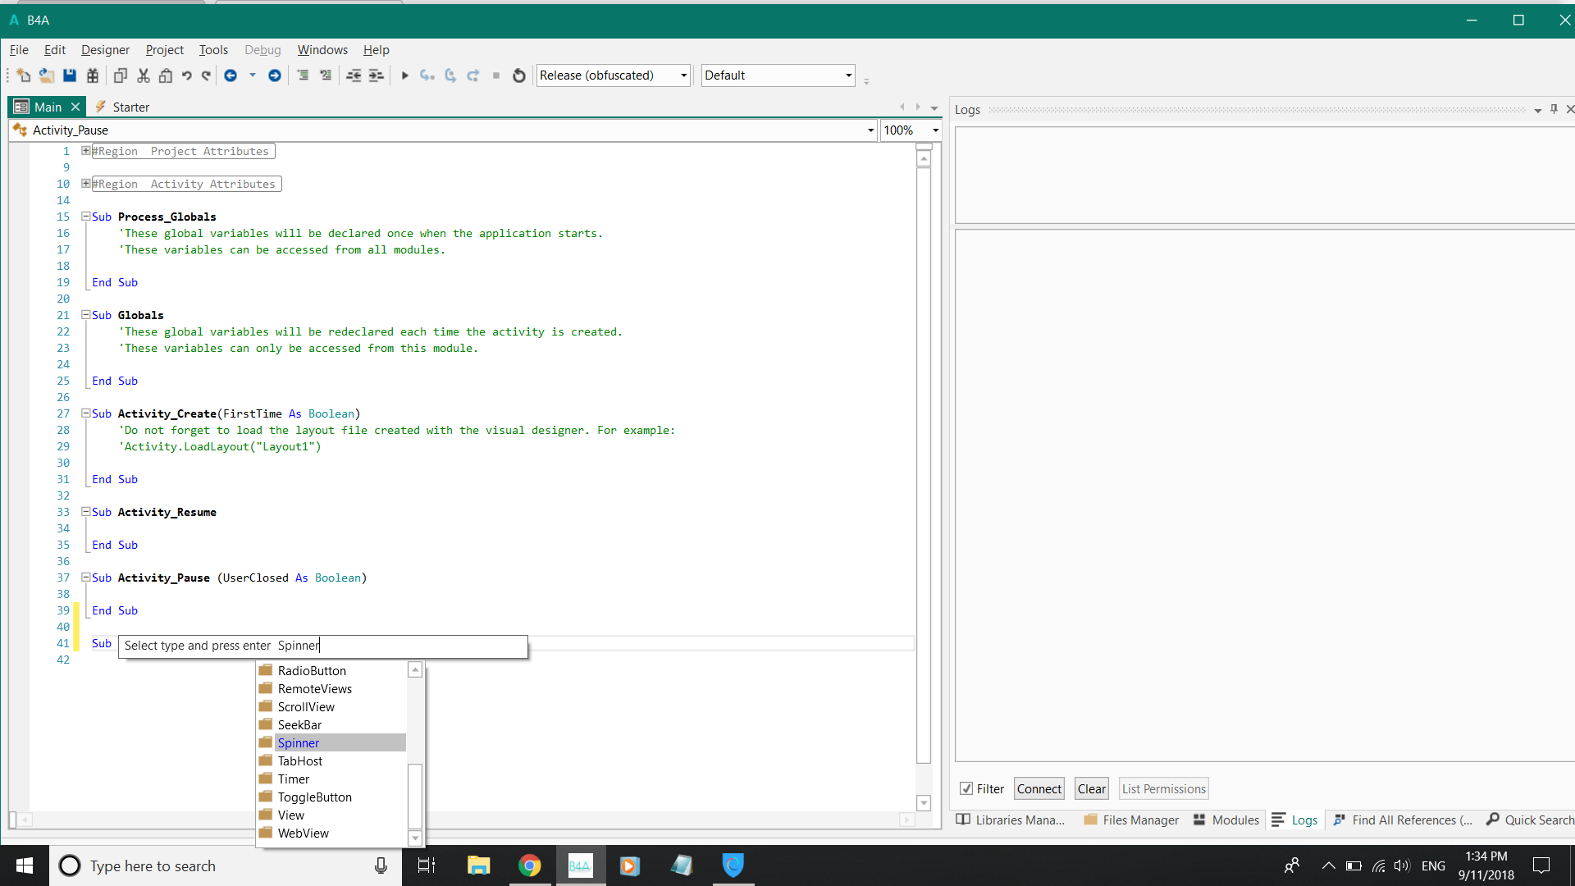Enable the Filter checkbox in the Logs panel
This screenshot has height=886, width=1575.
[968, 788]
